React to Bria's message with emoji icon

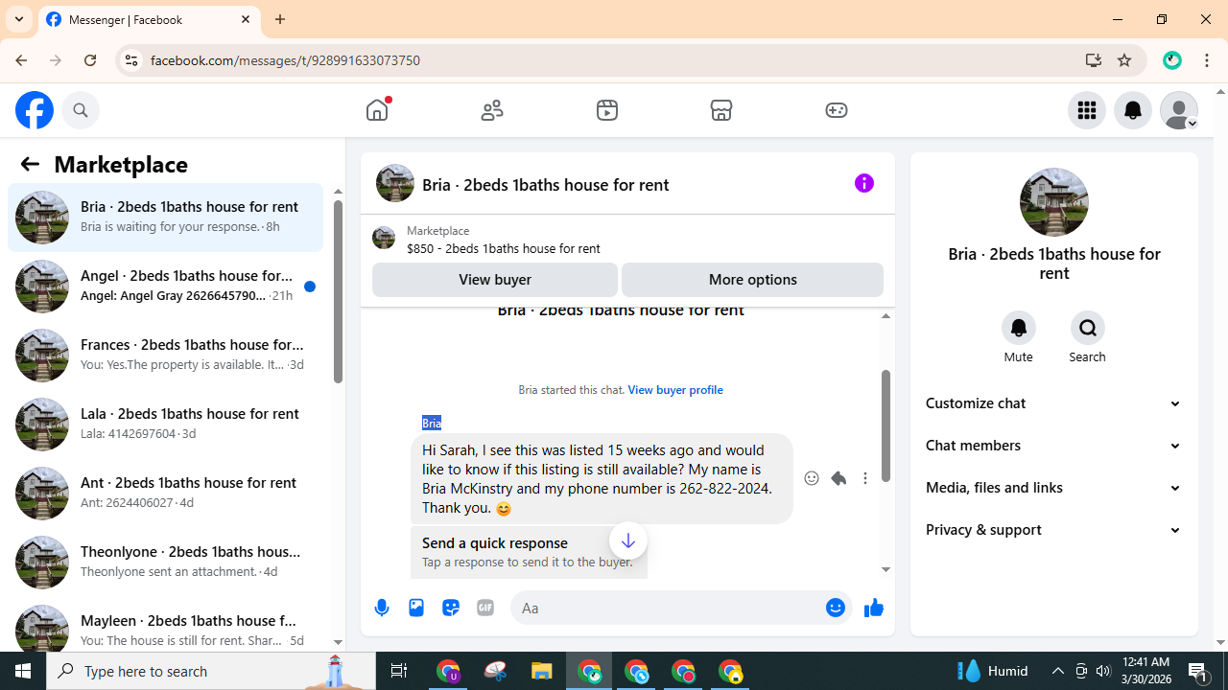[812, 478]
